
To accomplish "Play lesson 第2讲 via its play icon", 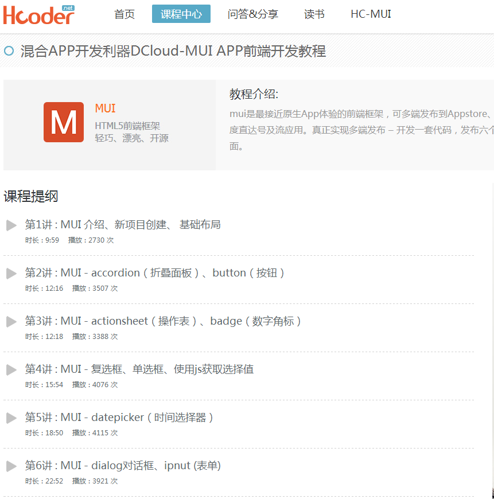I will (x=11, y=274).
